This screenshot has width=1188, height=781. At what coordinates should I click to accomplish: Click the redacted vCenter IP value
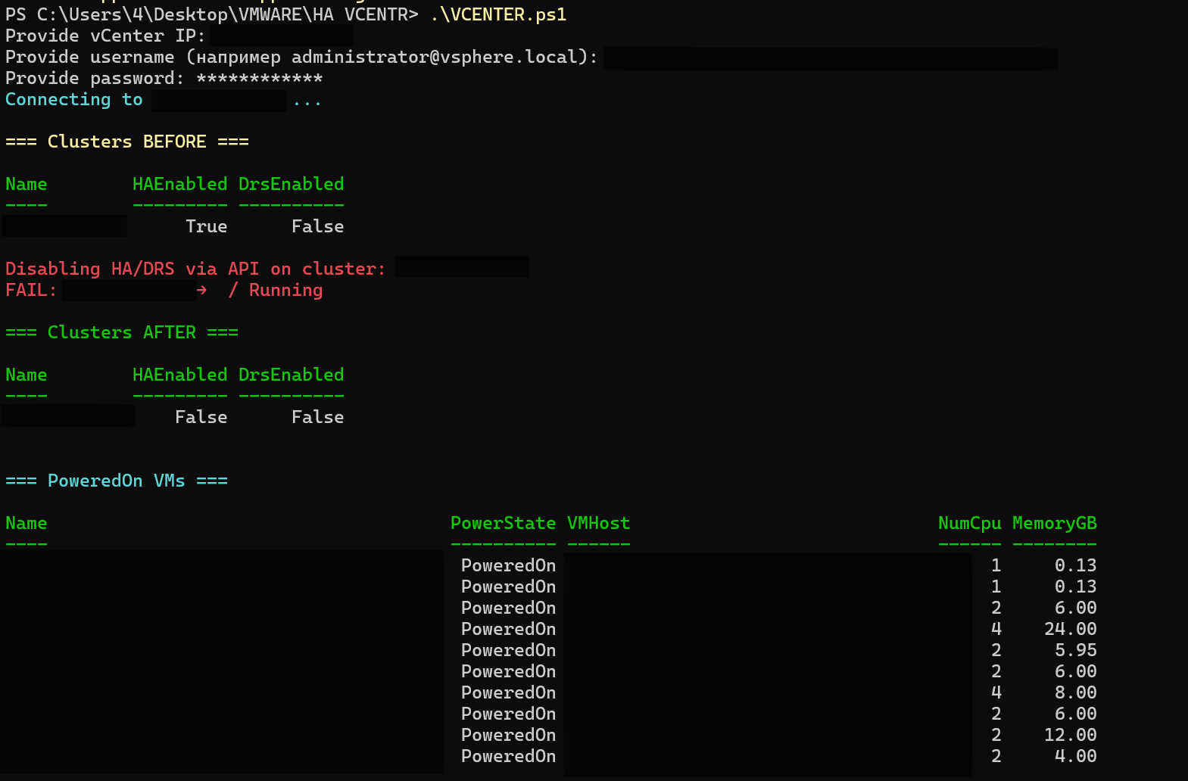point(281,36)
